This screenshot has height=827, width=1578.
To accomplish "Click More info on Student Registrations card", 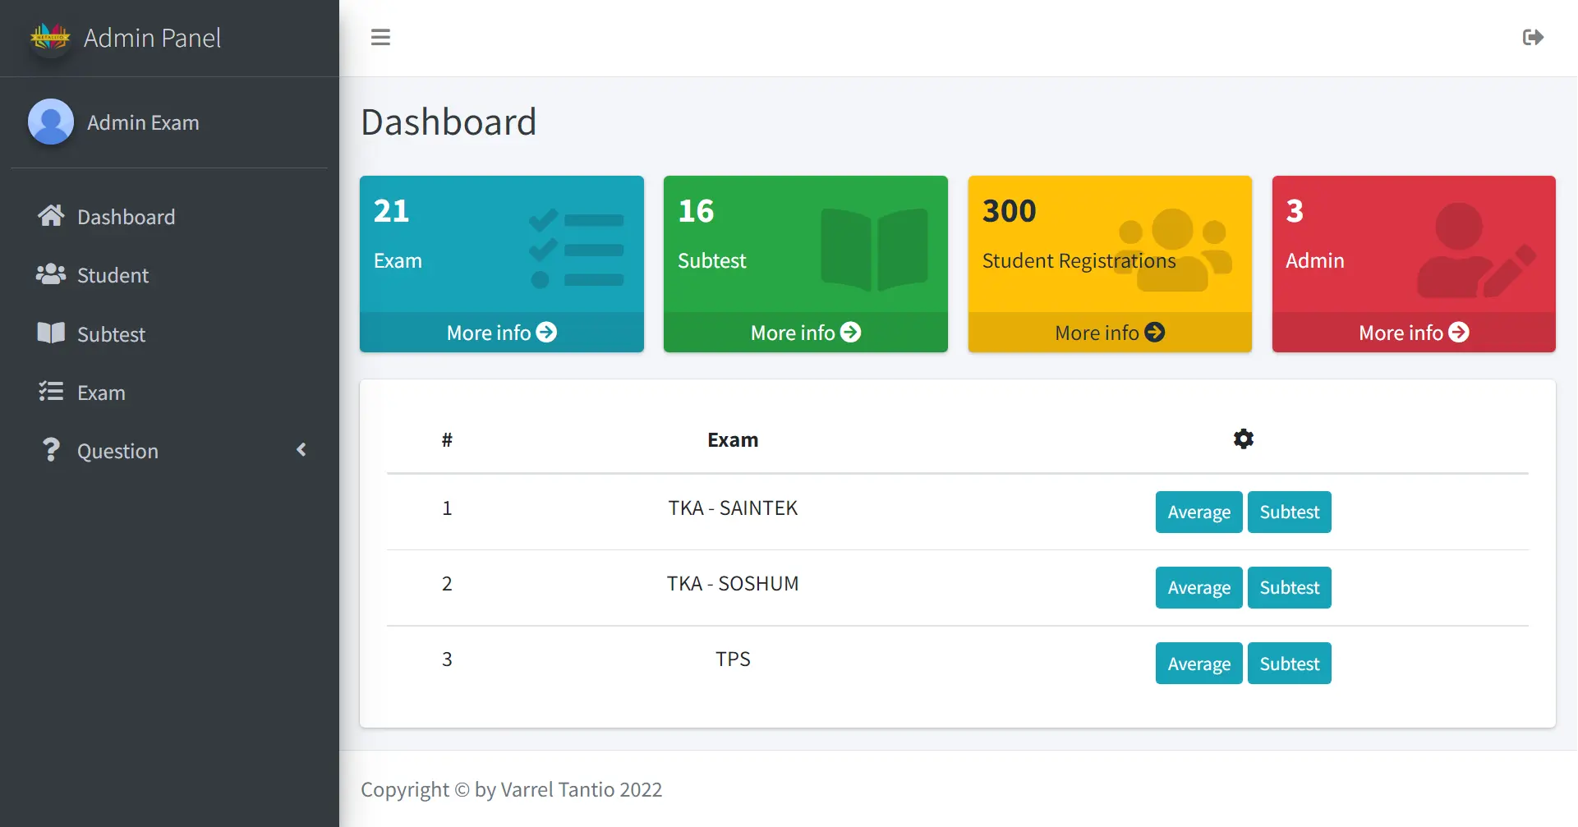I will 1110,333.
